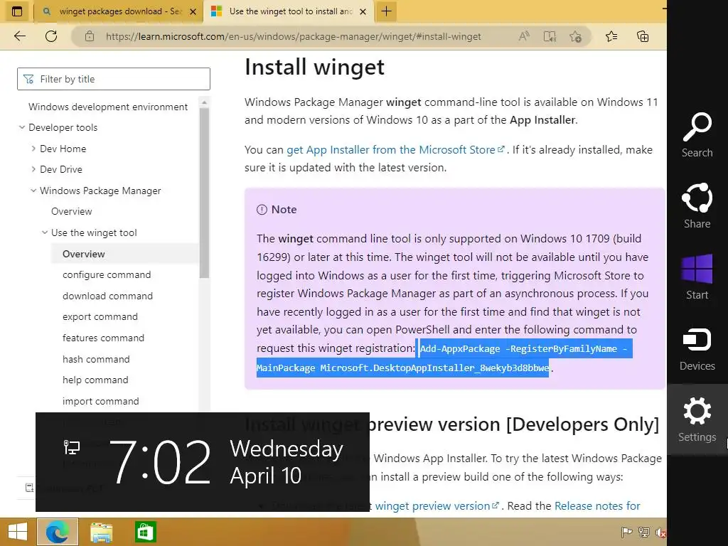
Task: Open export command page
Action: (x=100, y=316)
